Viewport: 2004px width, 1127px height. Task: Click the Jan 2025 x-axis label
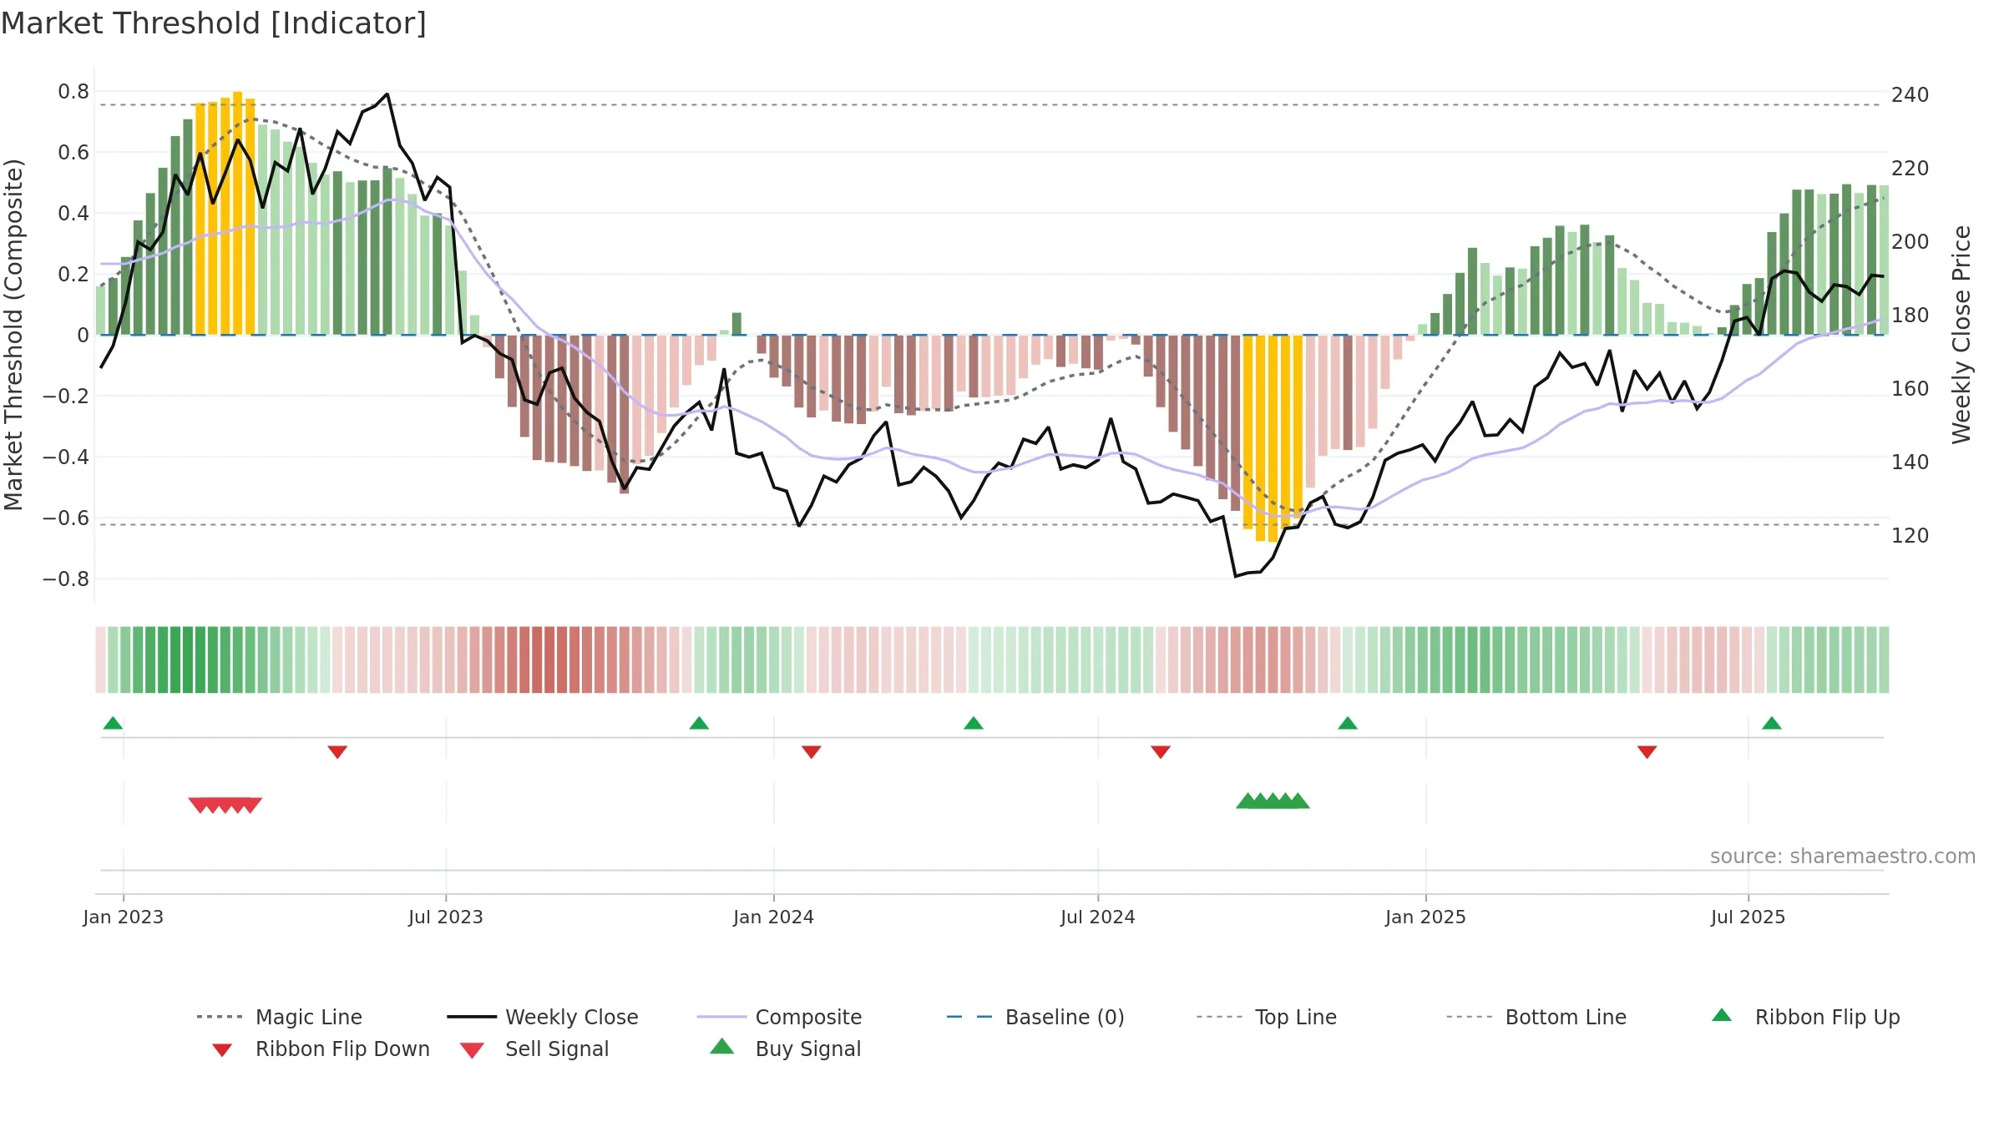(x=1426, y=917)
